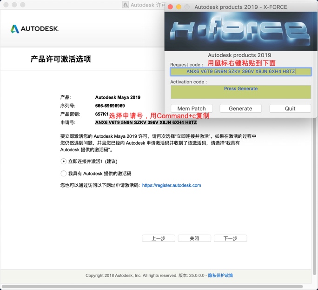Screen dimensions: 318x290
Task: Choose 我具有 Autodesk 提供的激活码 radio option
Action: coord(64,174)
